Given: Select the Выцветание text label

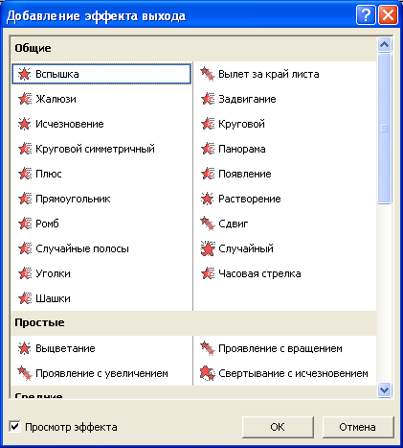Looking at the screenshot, I should pos(65,348).
